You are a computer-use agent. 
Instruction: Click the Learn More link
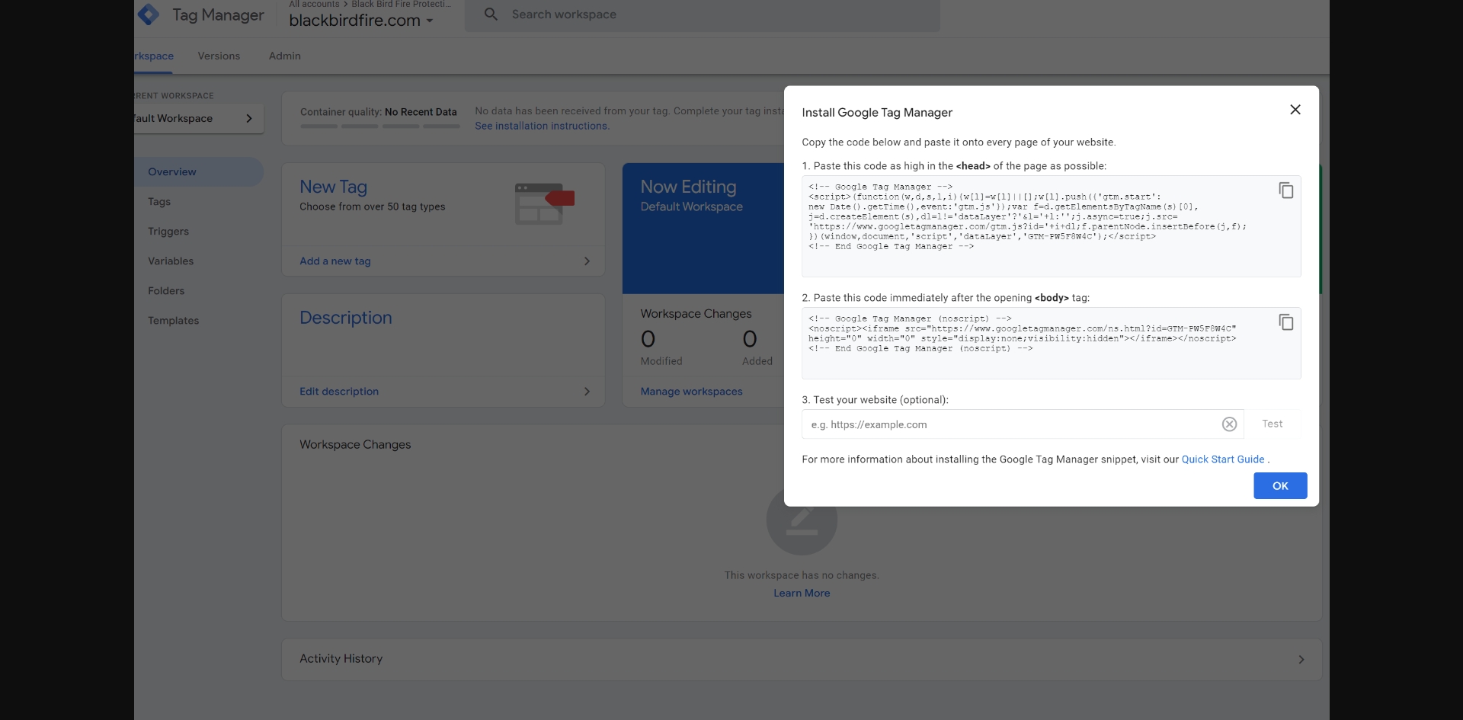(x=802, y=593)
